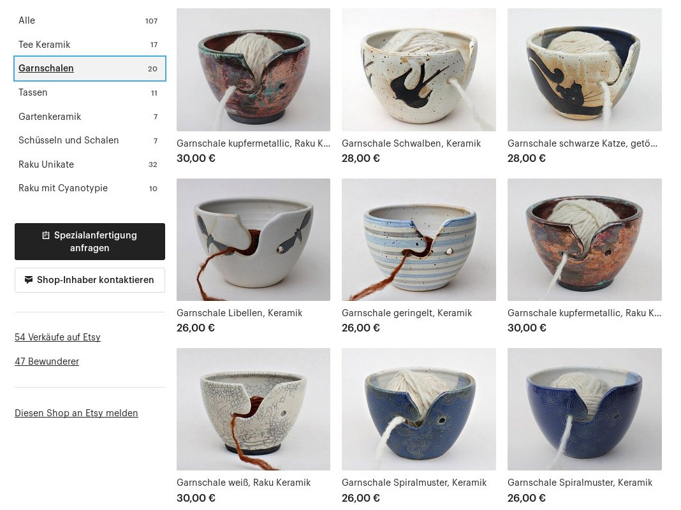Open the Raku Unikate category
This screenshot has height=510, width=681.
click(90, 164)
